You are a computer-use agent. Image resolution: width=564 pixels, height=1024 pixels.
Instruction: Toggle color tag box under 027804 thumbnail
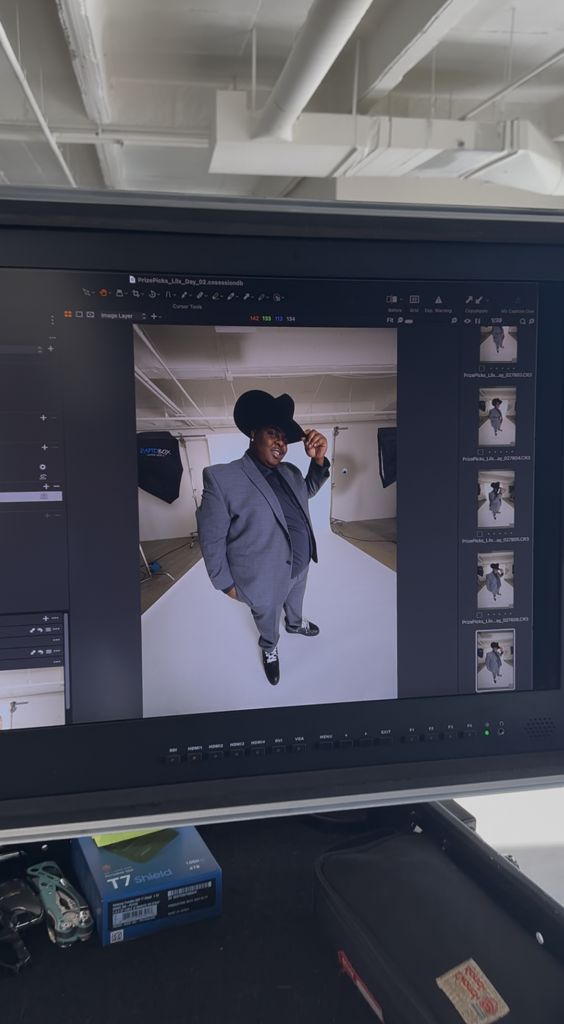pos(480,452)
